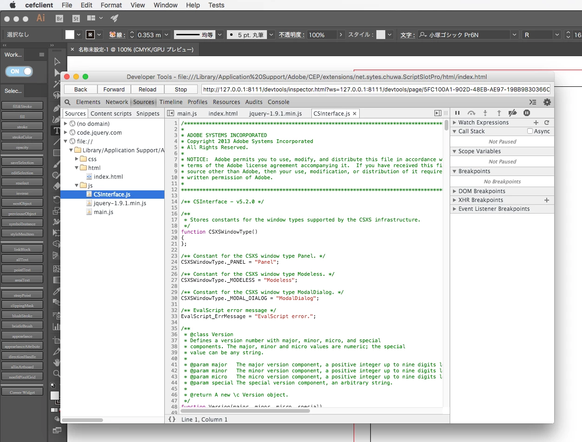Click the DevTools URL address field
The image size is (582, 442).
tap(376, 89)
